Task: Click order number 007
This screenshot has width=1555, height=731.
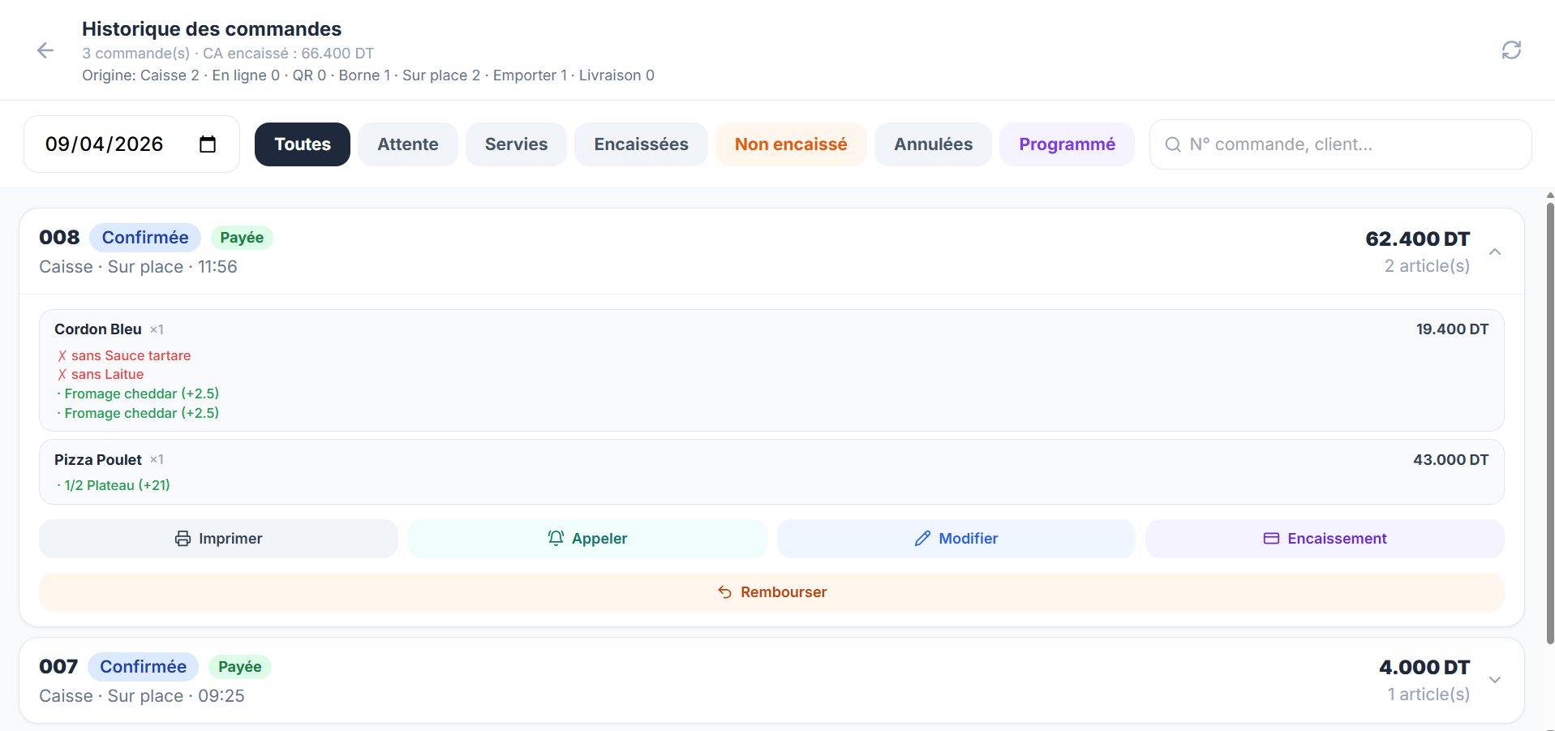Action: (x=58, y=667)
